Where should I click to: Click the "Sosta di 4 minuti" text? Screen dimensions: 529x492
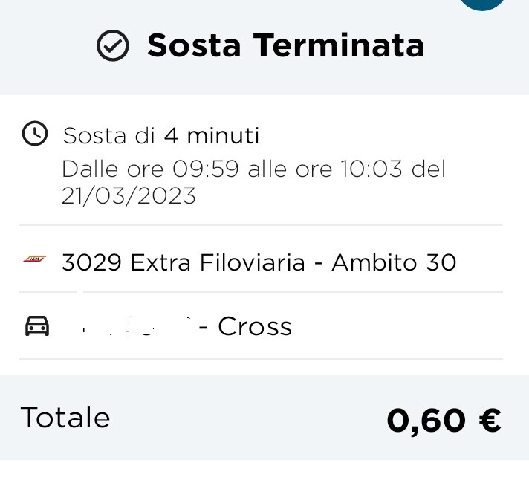(161, 136)
